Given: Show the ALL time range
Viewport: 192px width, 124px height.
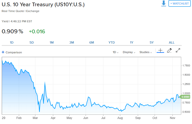Looking at the screenshot, I should (171, 43).
